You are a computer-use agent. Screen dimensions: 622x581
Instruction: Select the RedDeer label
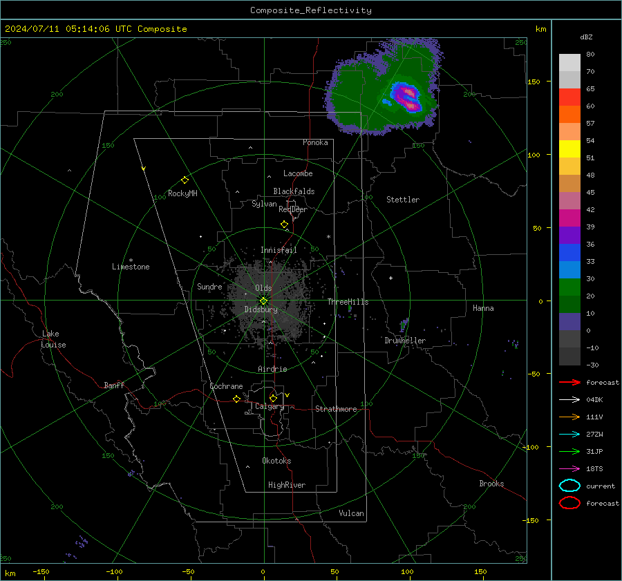(x=293, y=209)
